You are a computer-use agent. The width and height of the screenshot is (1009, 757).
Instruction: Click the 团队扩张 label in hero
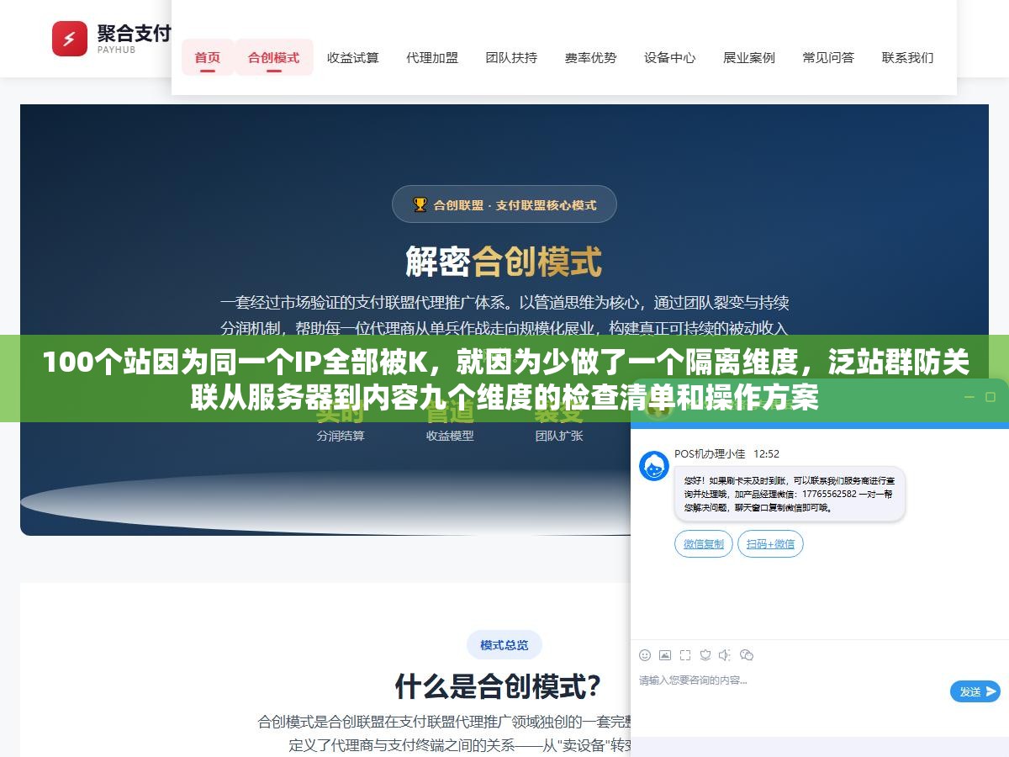pyautogui.click(x=559, y=436)
